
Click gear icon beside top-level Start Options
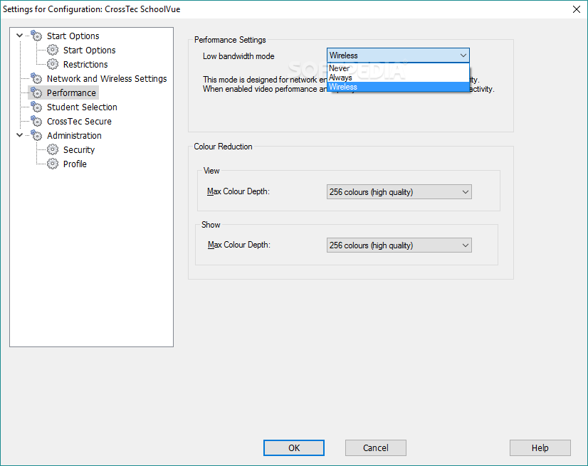[36, 36]
